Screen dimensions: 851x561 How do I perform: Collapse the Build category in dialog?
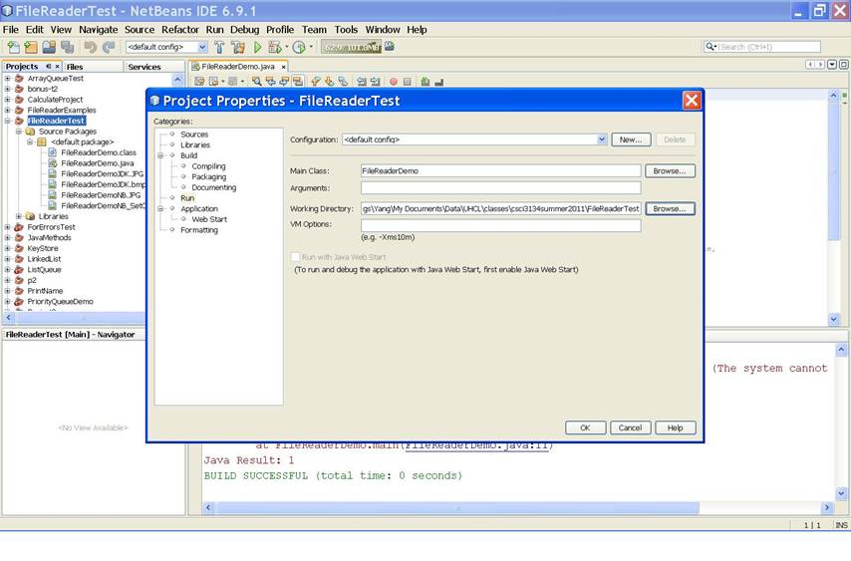(x=160, y=155)
